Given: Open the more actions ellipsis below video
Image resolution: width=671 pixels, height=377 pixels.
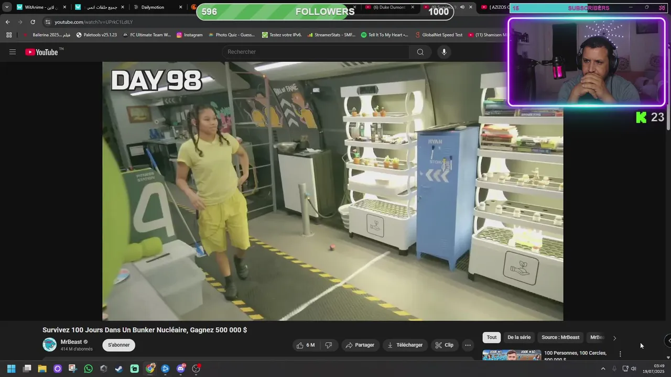Looking at the screenshot, I should point(468,345).
